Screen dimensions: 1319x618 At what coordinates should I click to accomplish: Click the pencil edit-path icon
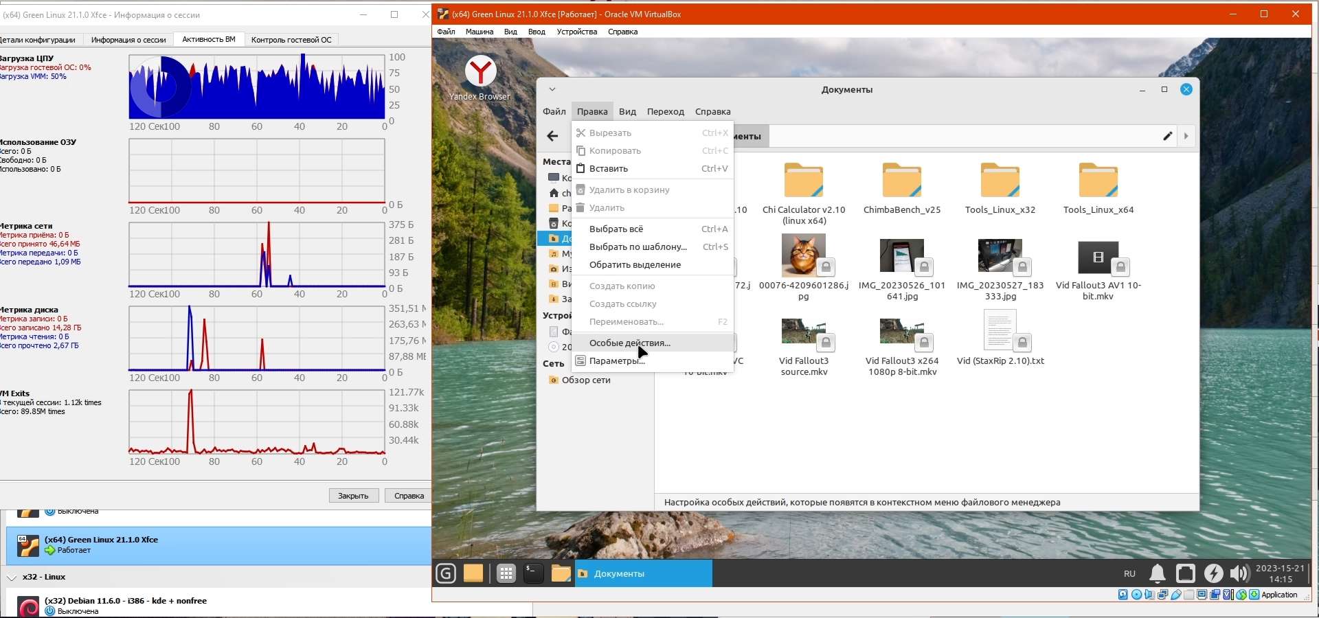click(x=1167, y=136)
